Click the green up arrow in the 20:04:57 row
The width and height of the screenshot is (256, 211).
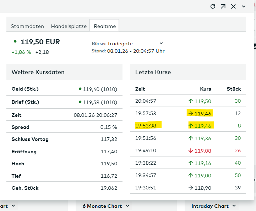191,101
